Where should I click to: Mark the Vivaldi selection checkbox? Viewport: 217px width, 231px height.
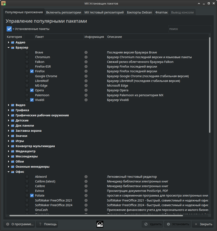click(x=27, y=100)
